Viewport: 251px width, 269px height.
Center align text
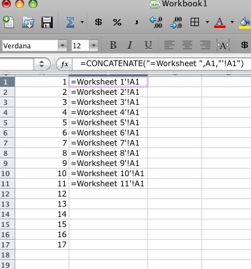click(187, 45)
